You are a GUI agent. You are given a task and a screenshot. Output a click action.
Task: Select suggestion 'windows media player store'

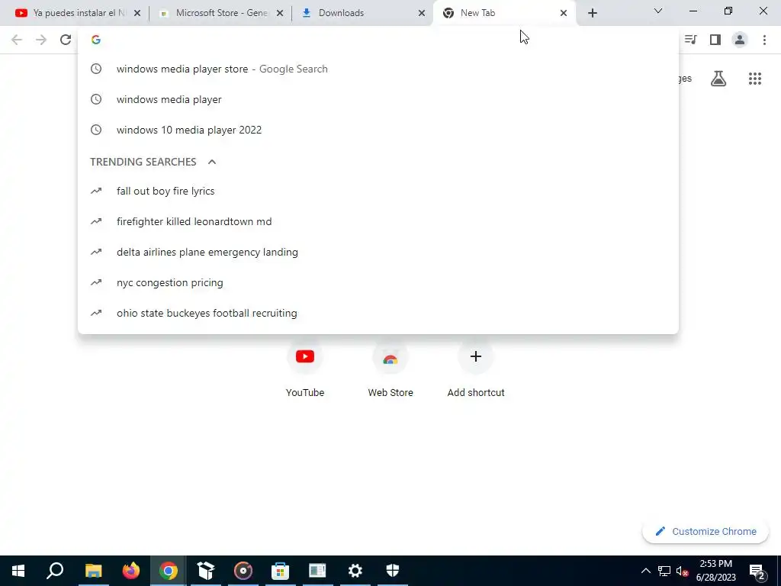pos(378,69)
